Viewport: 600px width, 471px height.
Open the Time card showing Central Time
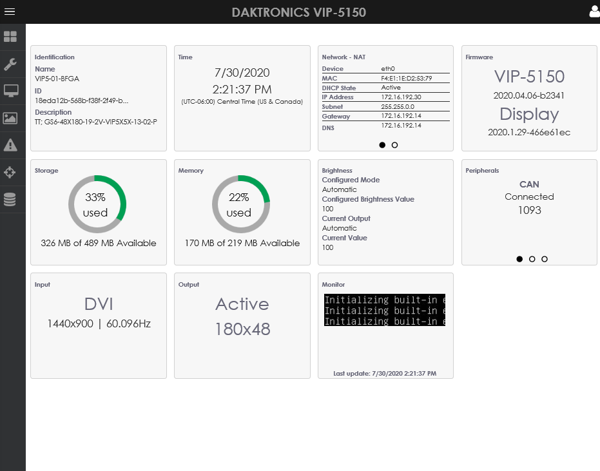(x=242, y=97)
